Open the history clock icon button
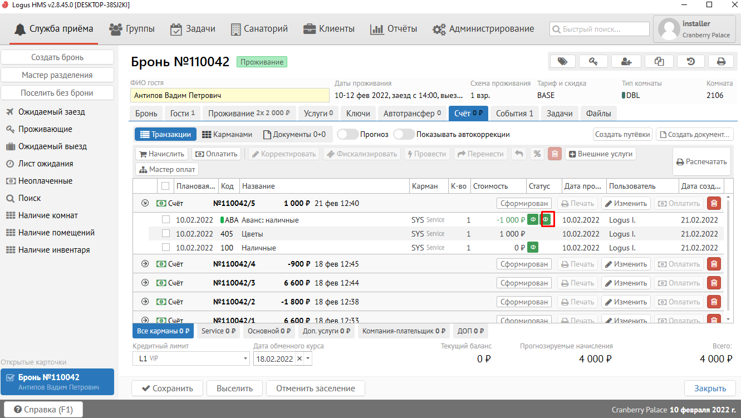This screenshot has width=741, height=418. pos(690,62)
